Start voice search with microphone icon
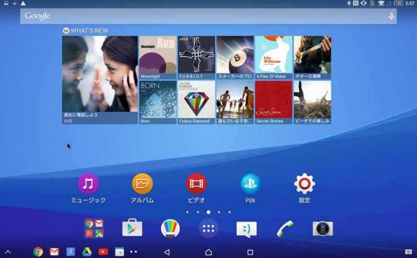 (391, 16)
